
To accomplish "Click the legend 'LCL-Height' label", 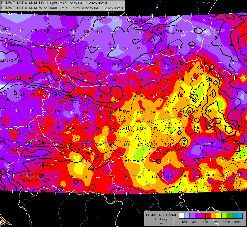I will pyautogui.click(x=161, y=219).
